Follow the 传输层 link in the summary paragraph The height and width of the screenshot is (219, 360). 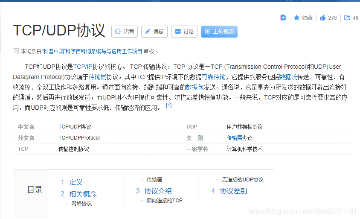pyautogui.click(x=97, y=77)
